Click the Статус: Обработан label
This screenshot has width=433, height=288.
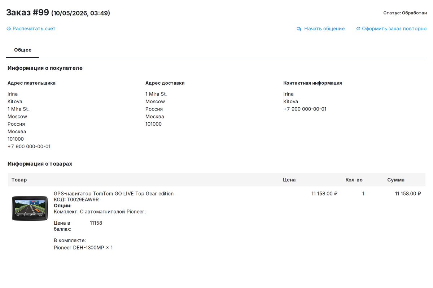coord(405,13)
